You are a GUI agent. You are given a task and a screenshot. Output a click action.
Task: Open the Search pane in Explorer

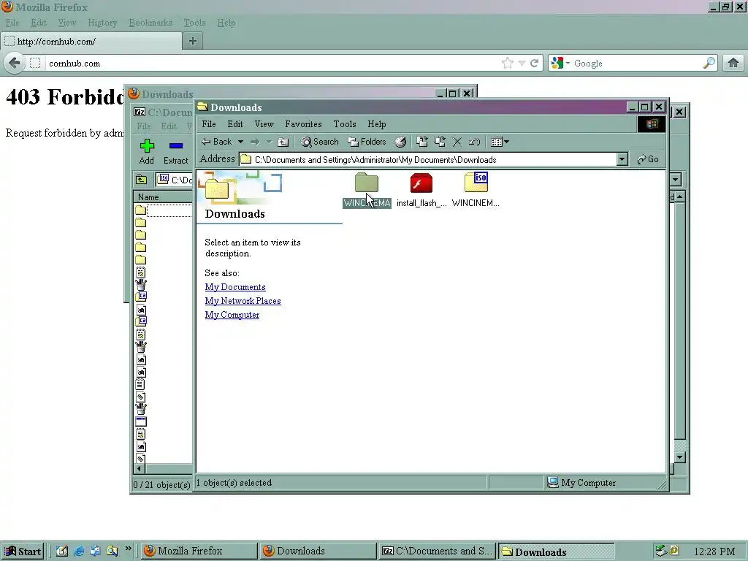tap(320, 142)
